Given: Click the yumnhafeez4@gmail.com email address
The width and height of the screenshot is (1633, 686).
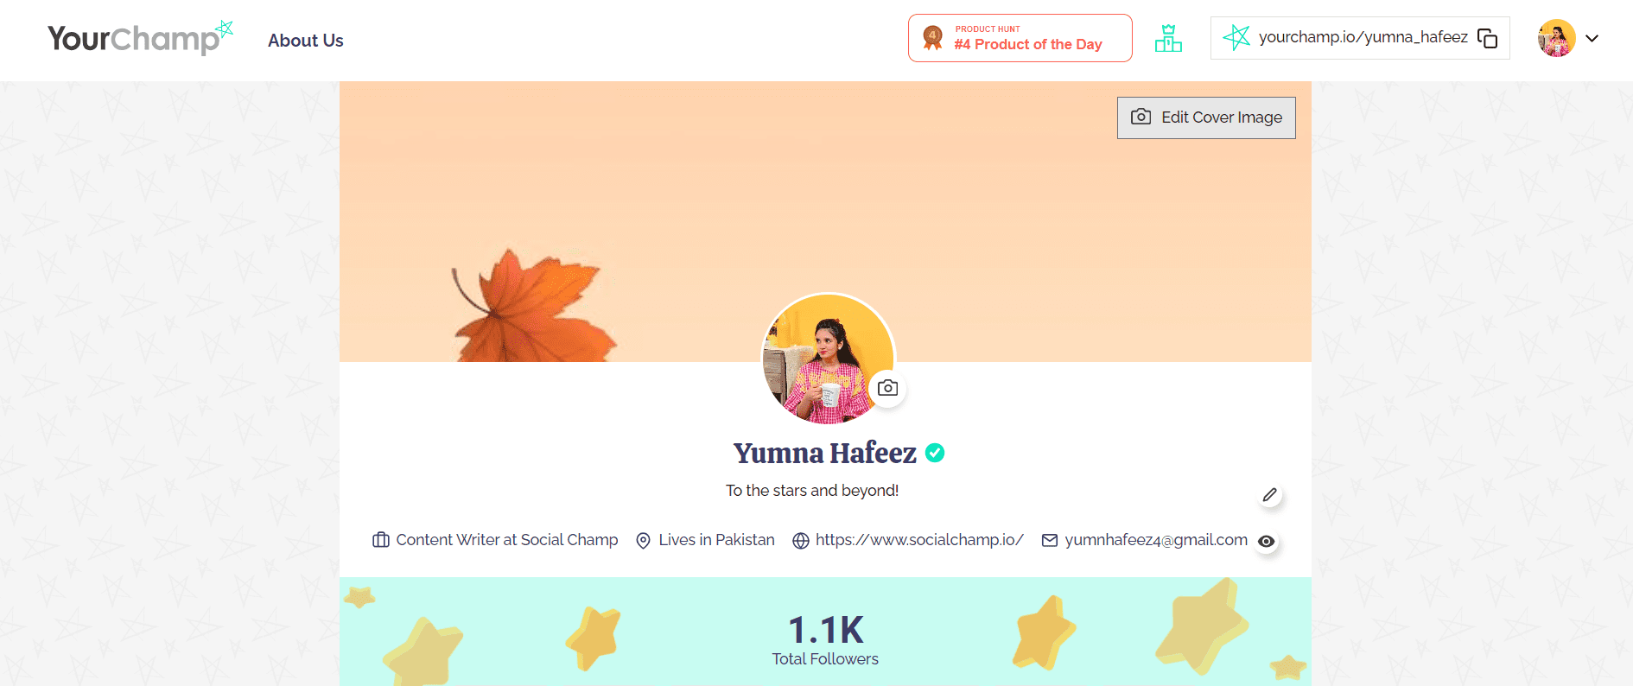Looking at the screenshot, I should (1155, 540).
